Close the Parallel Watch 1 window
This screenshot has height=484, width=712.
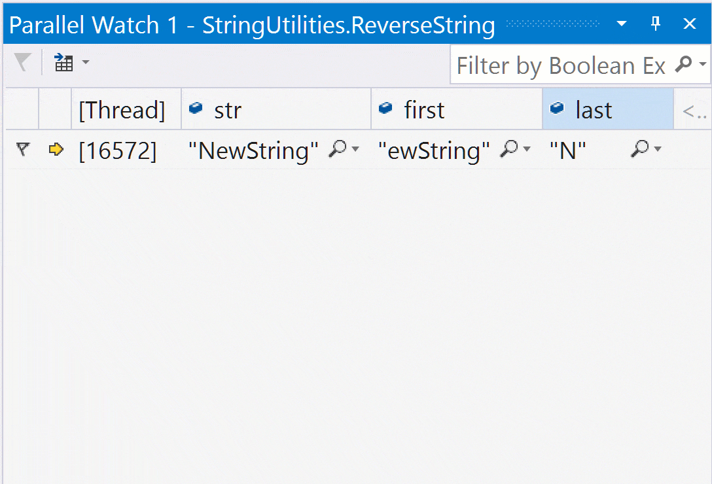690,24
